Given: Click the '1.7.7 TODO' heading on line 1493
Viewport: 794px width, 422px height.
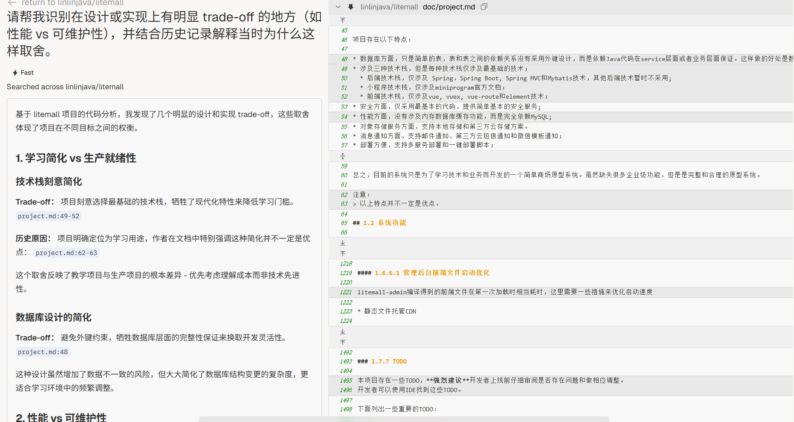Looking at the screenshot, I should coord(389,361).
